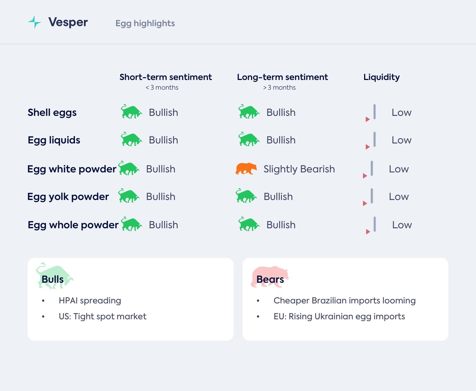The height and width of the screenshot is (391, 476).
Task: Click Egg liquids long-term bull icon
Action: point(248,139)
